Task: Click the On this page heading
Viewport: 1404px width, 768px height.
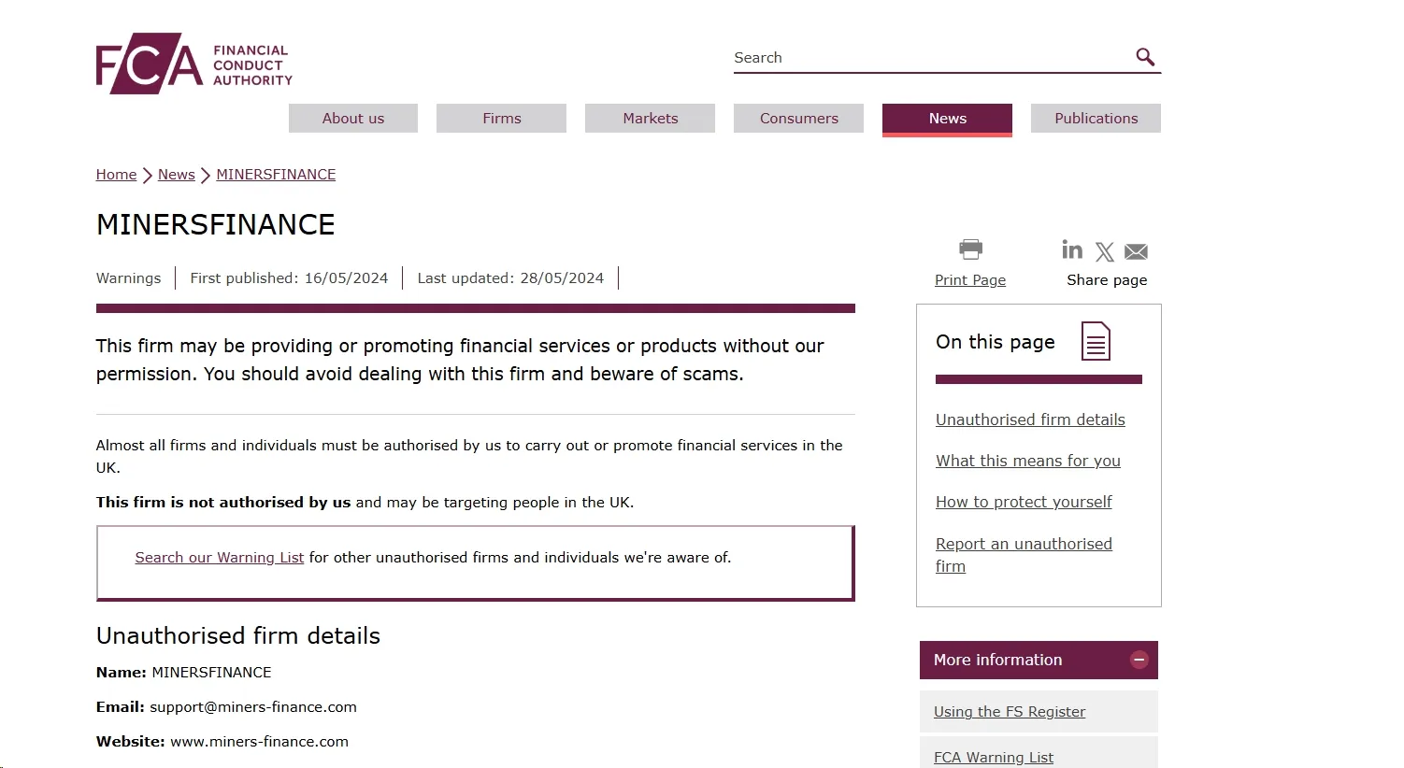Action: (x=996, y=342)
